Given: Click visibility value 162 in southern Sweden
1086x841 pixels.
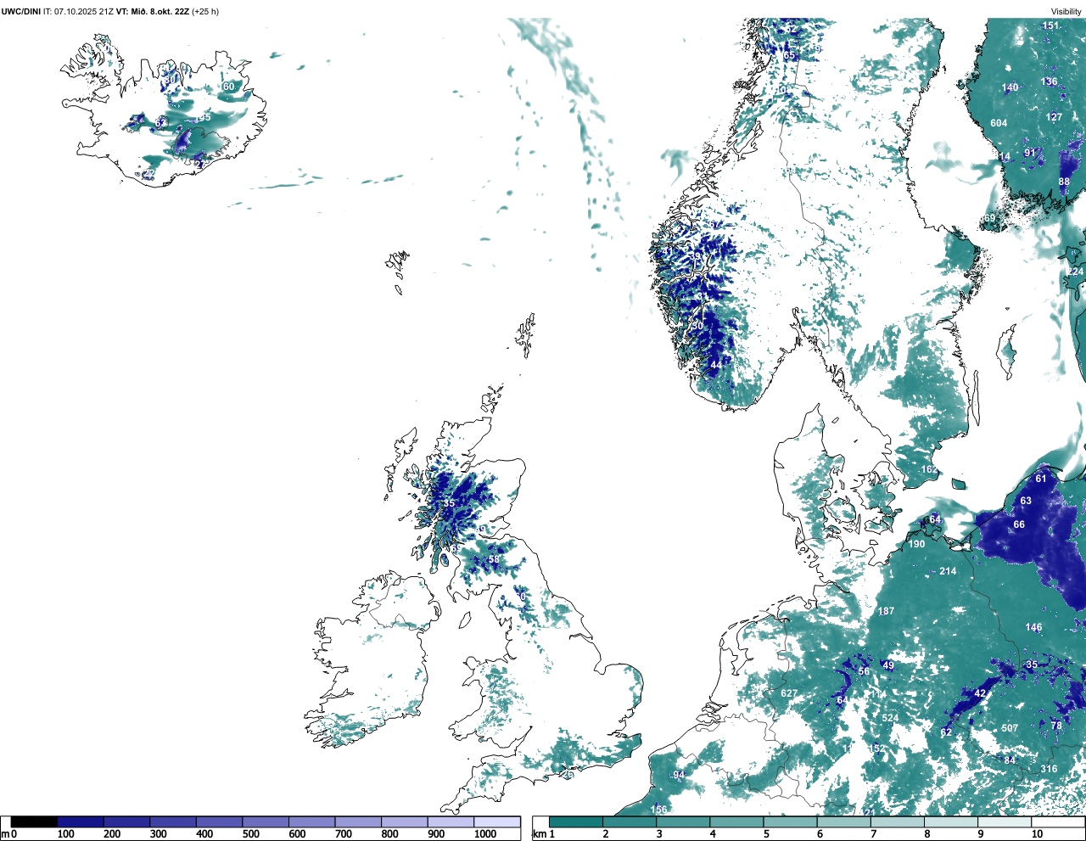Looking at the screenshot, I should [x=929, y=469].
